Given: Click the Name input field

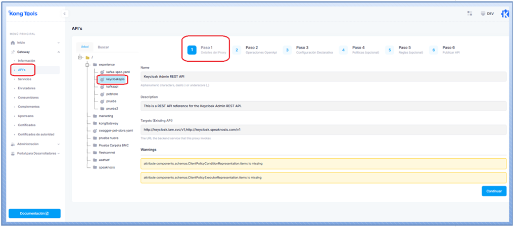Looking at the screenshot, I should click(x=323, y=76).
